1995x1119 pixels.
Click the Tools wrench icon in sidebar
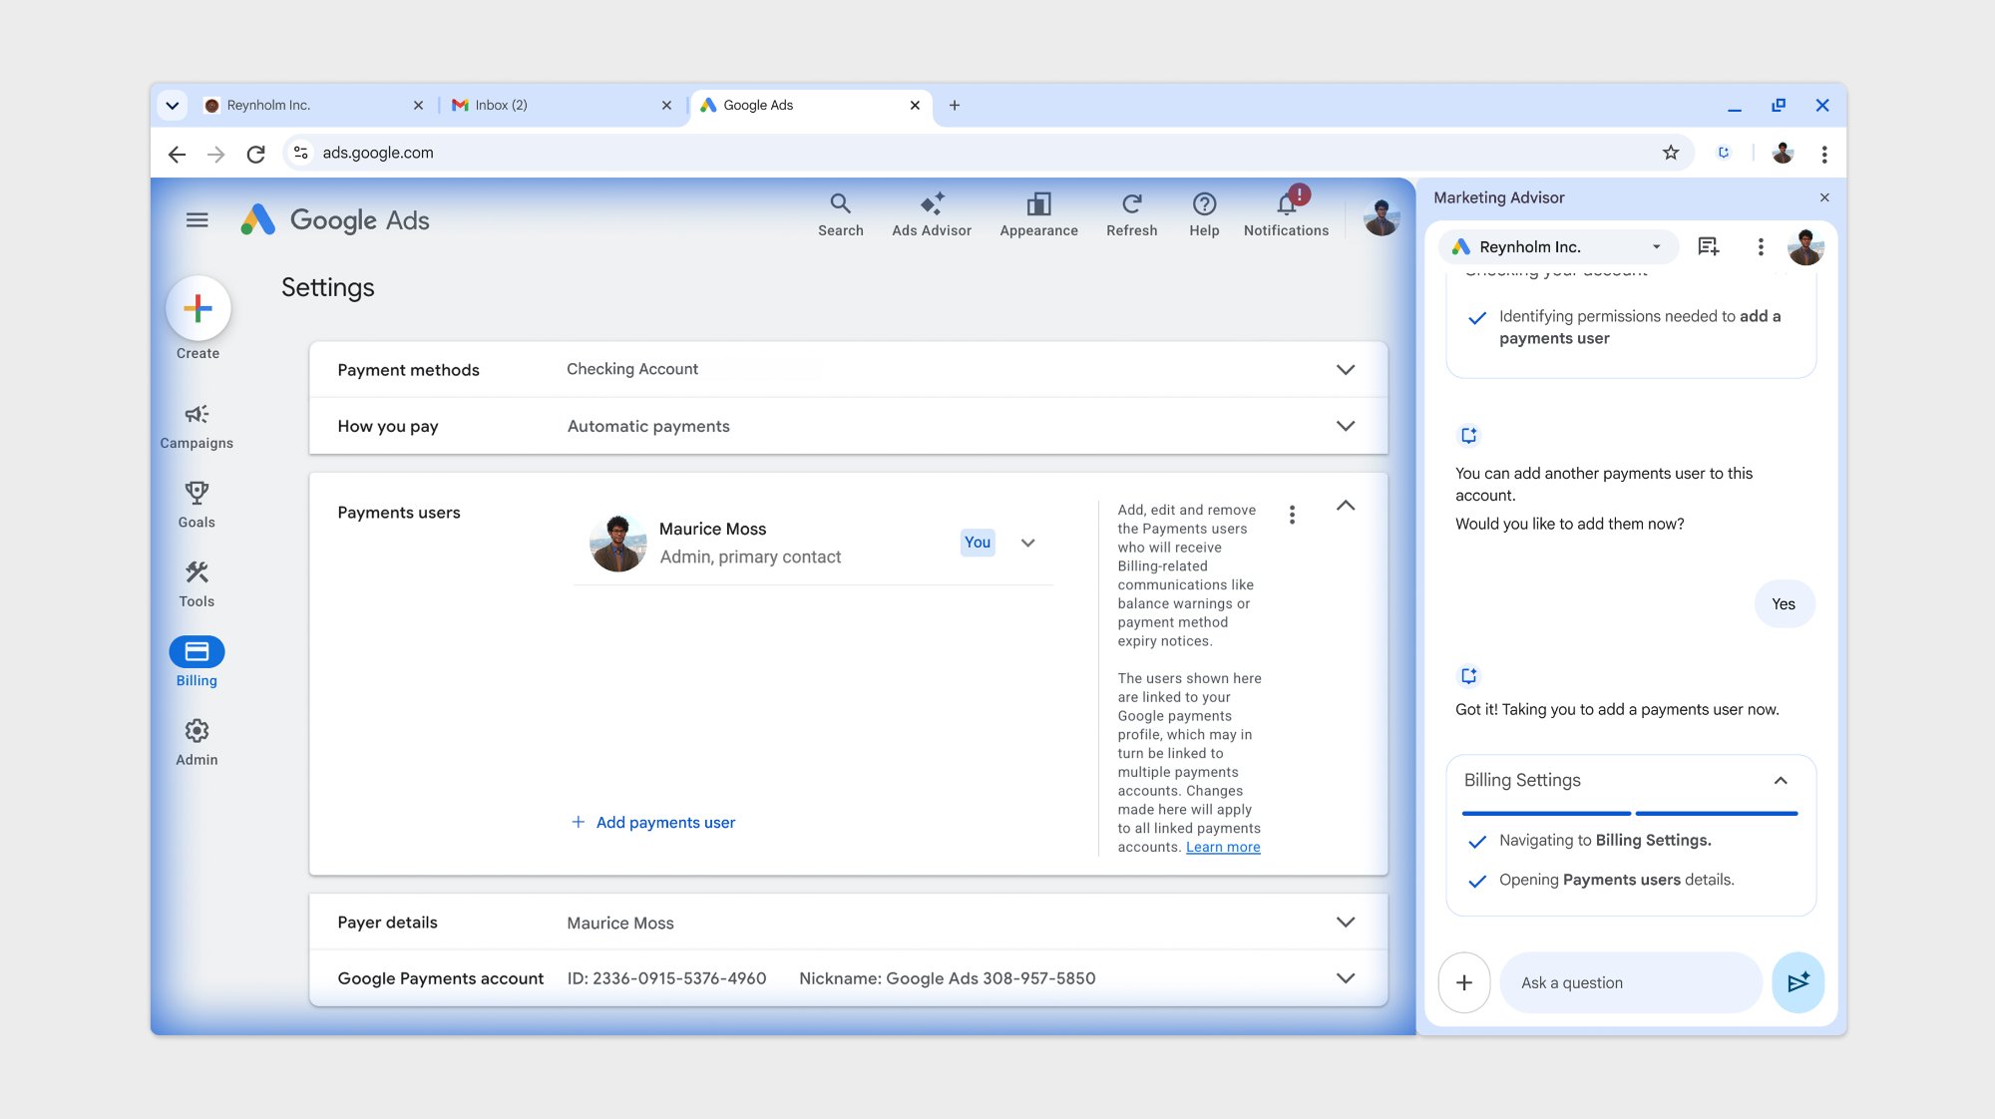pyautogui.click(x=197, y=572)
